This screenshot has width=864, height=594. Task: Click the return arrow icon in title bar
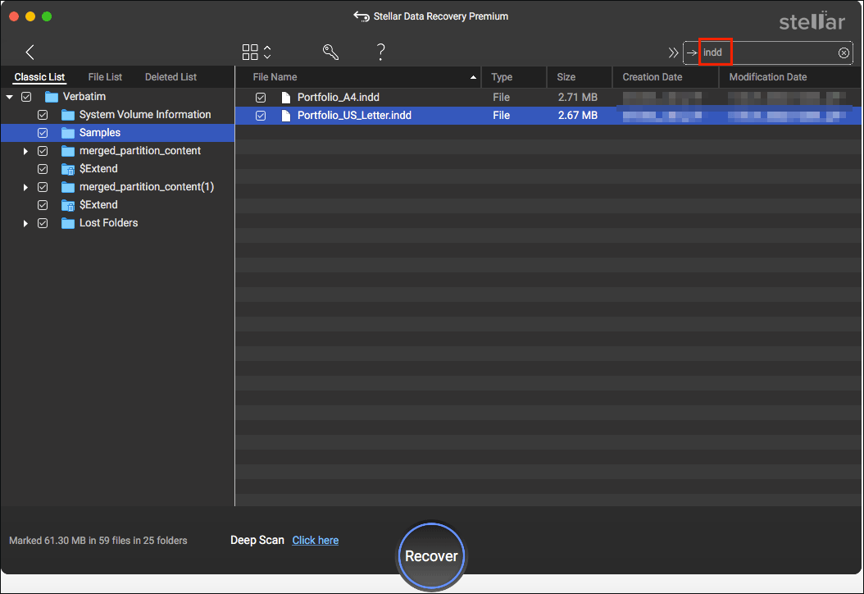(x=361, y=16)
